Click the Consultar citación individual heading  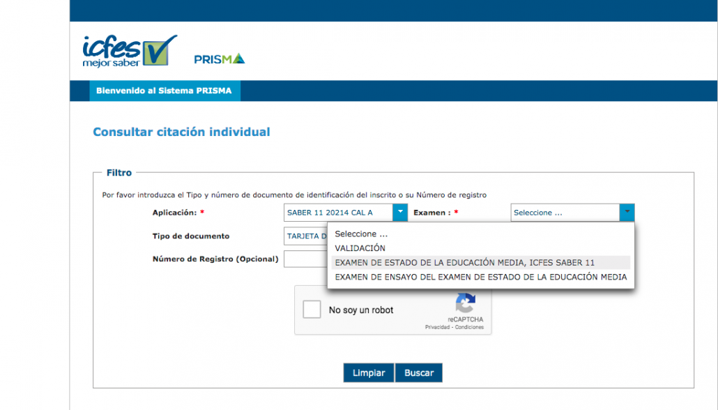coord(181,132)
